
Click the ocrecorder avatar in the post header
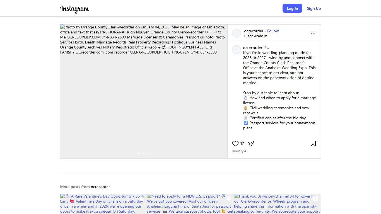[x=237, y=33]
